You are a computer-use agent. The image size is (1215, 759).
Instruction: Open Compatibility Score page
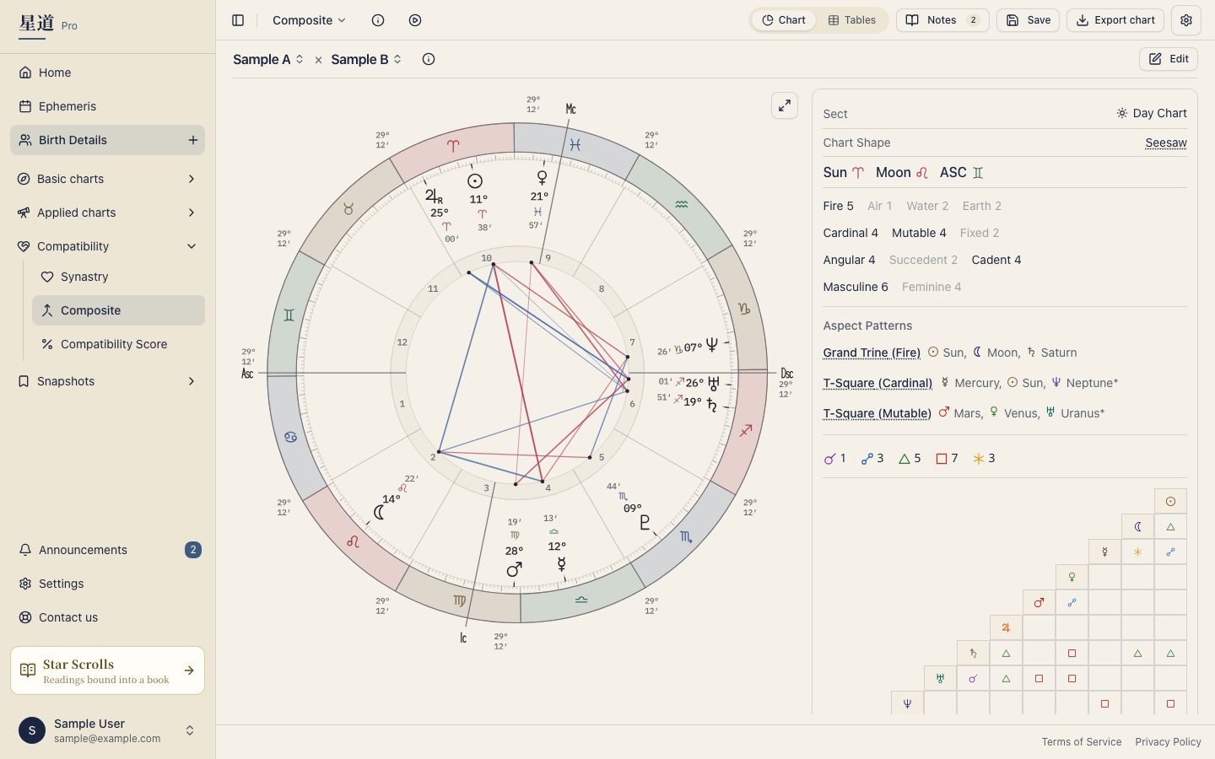(118, 344)
